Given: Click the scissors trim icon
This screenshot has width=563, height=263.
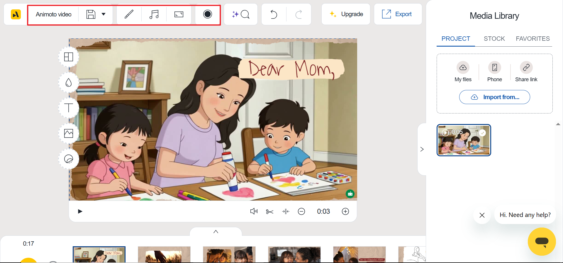Looking at the screenshot, I should coord(270,211).
